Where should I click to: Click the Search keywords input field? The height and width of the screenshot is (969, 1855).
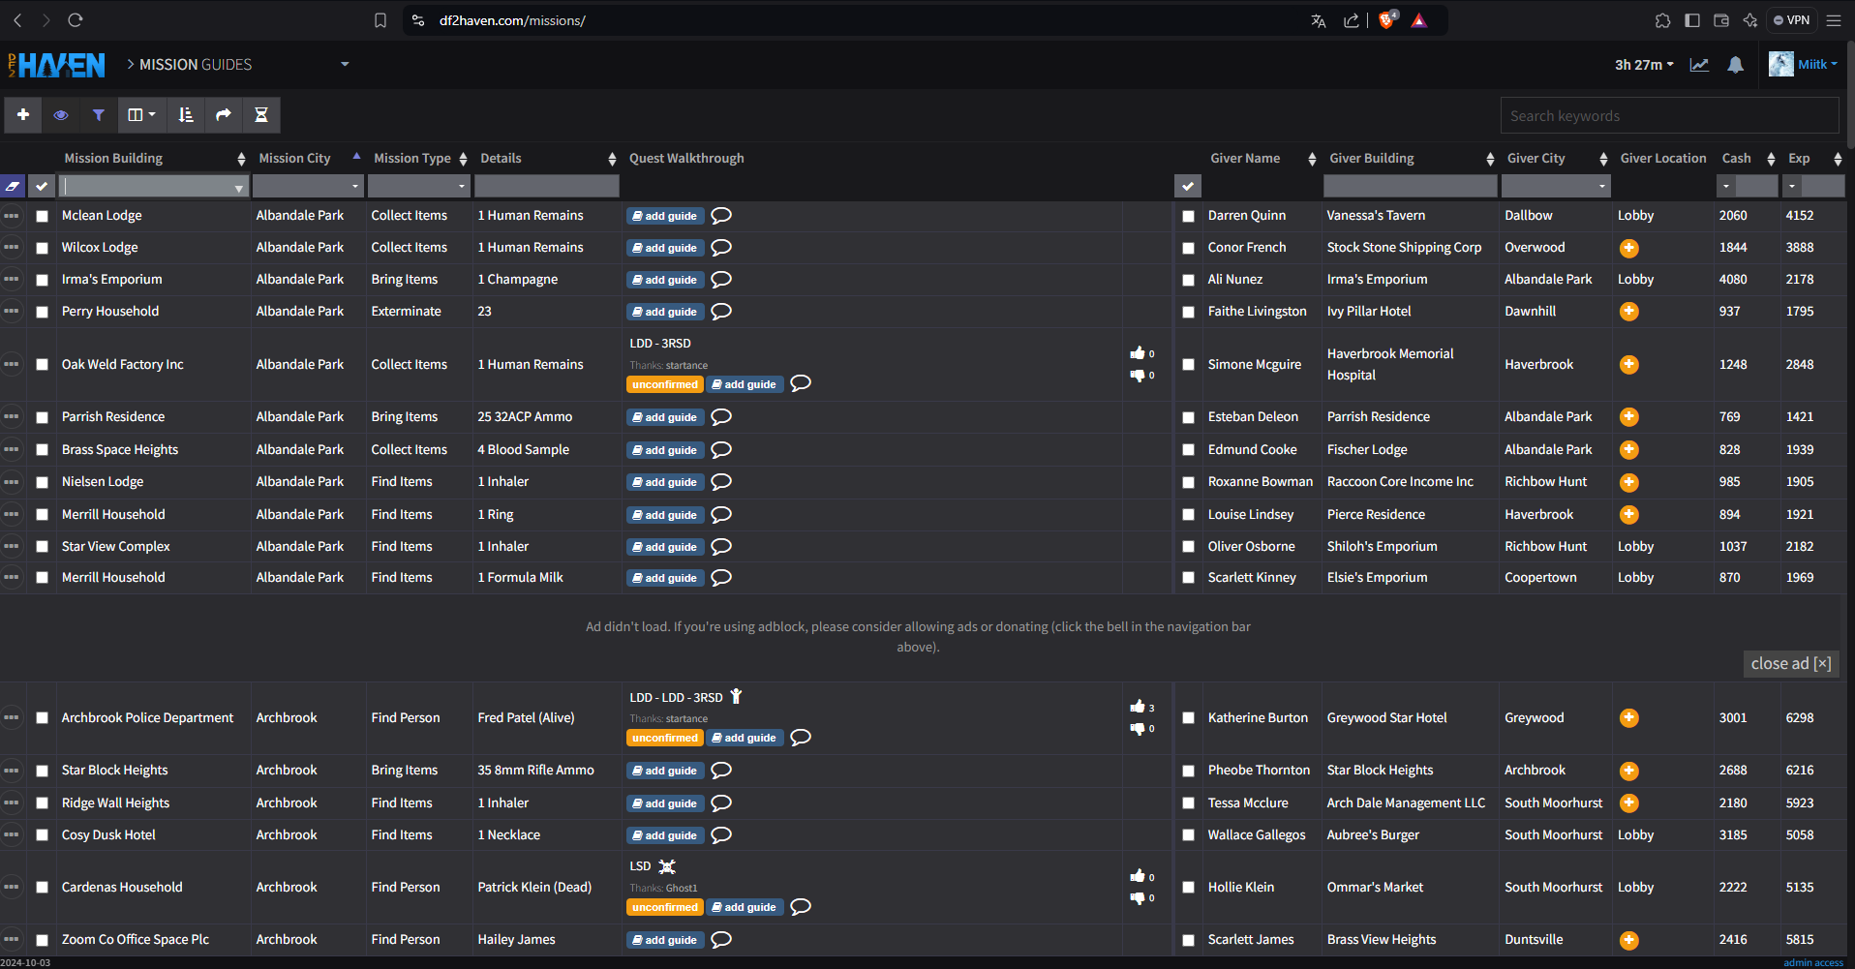(1668, 116)
